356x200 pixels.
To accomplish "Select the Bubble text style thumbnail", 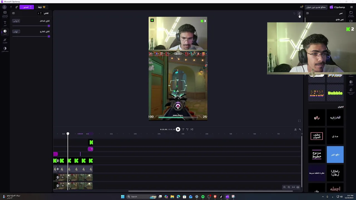I will pos(335,93).
